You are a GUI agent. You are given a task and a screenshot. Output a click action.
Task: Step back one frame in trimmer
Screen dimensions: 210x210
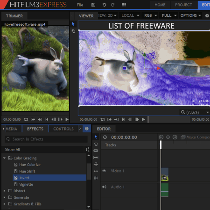click(x=54, y=119)
